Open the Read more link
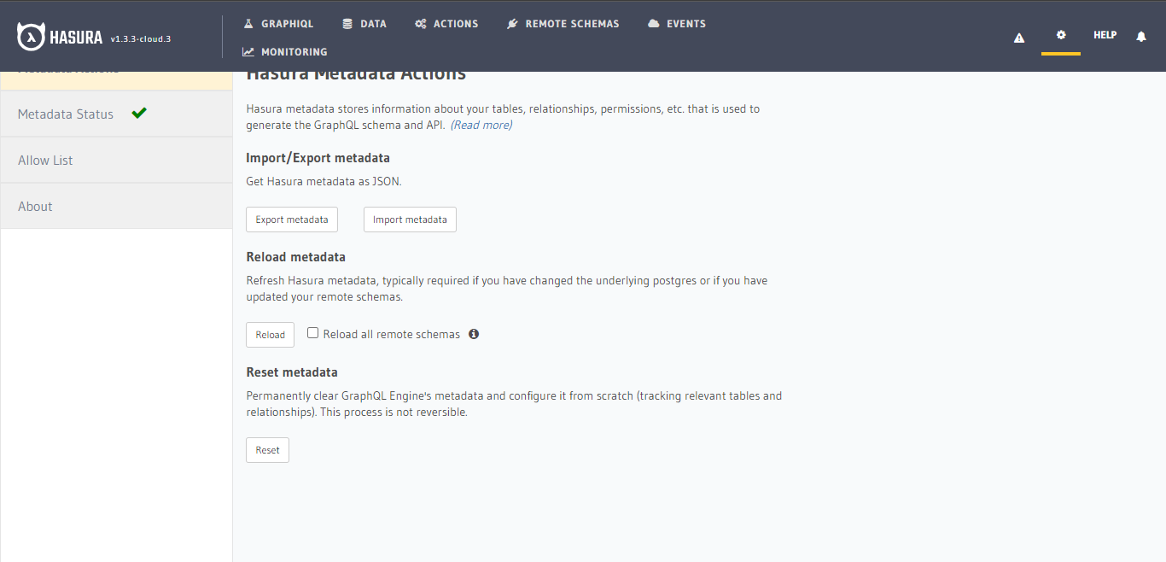This screenshot has height=562, width=1166. click(x=481, y=125)
